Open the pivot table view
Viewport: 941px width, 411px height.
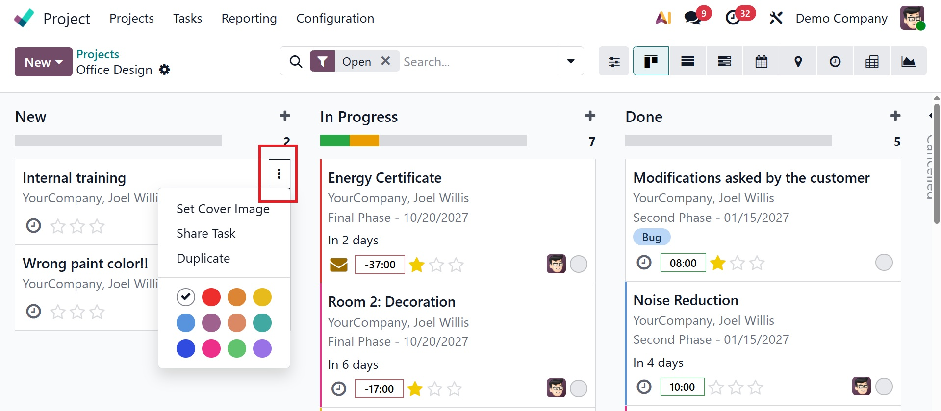(x=871, y=62)
